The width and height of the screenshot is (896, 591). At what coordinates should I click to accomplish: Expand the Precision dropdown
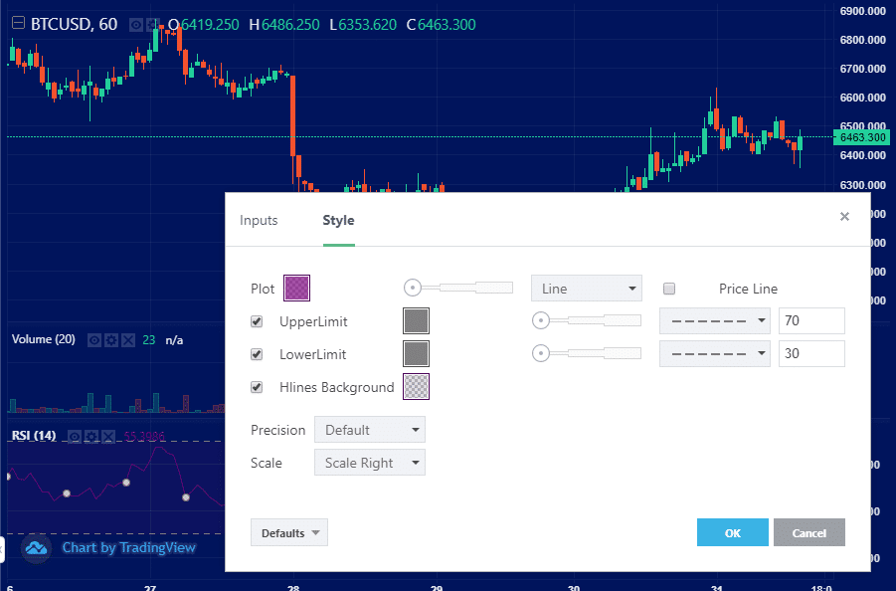pos(369,430)
